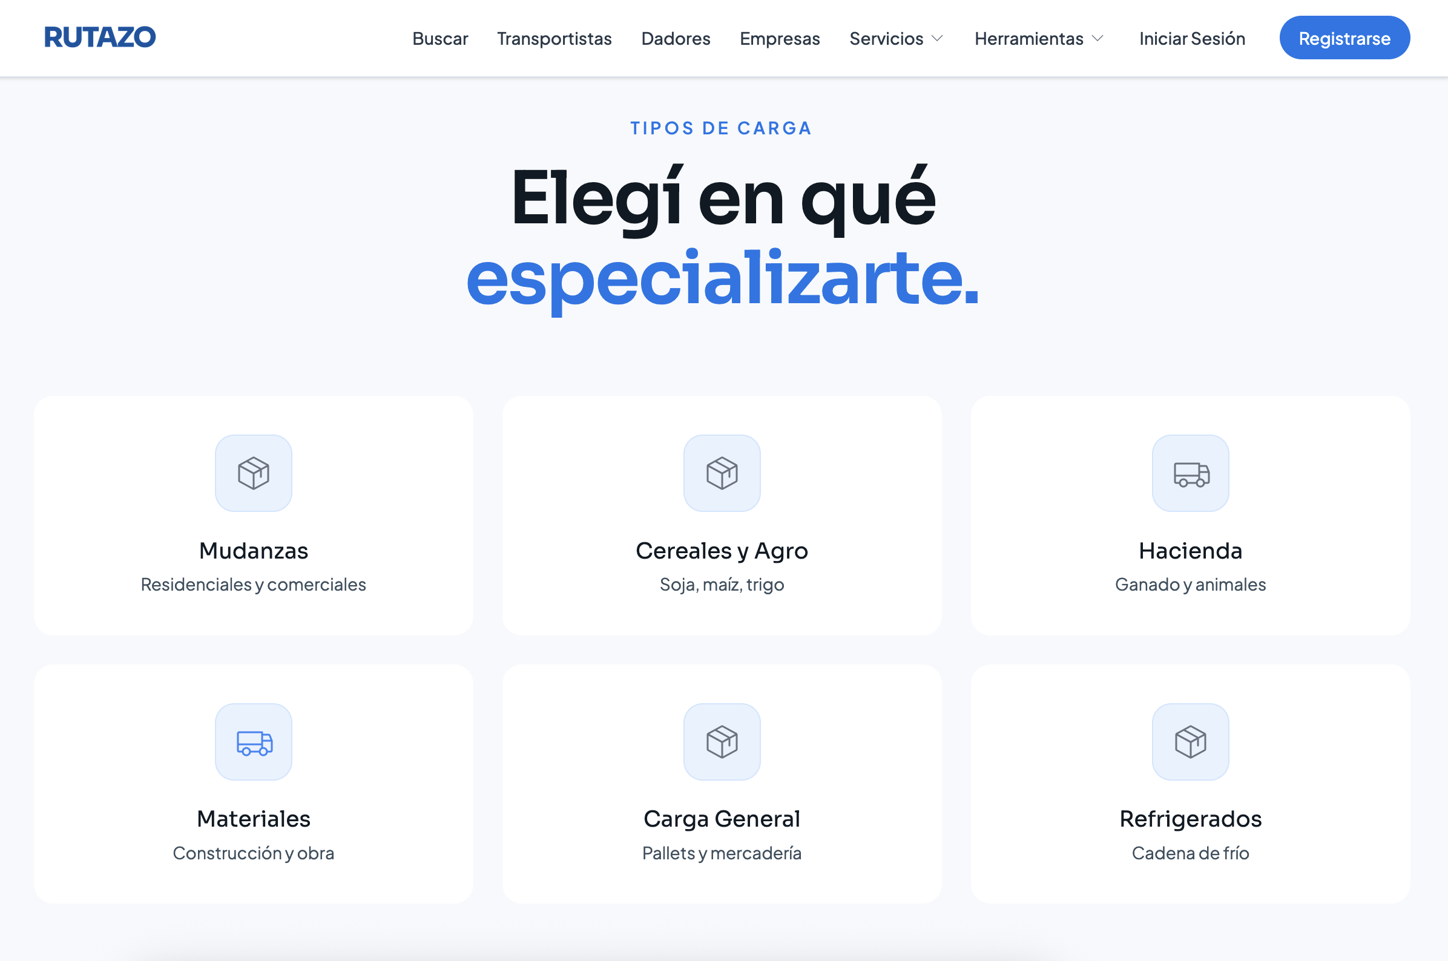Click 'Soja, maíz, trigo' text
Viewport: 1448px width, 961px height.
pos(722,585)
